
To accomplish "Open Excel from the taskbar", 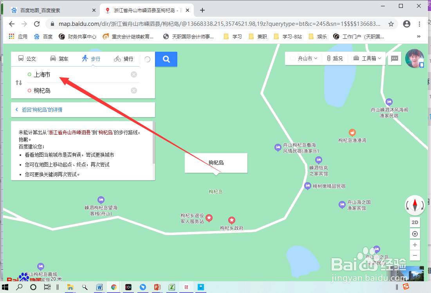I will pos(172,287).
